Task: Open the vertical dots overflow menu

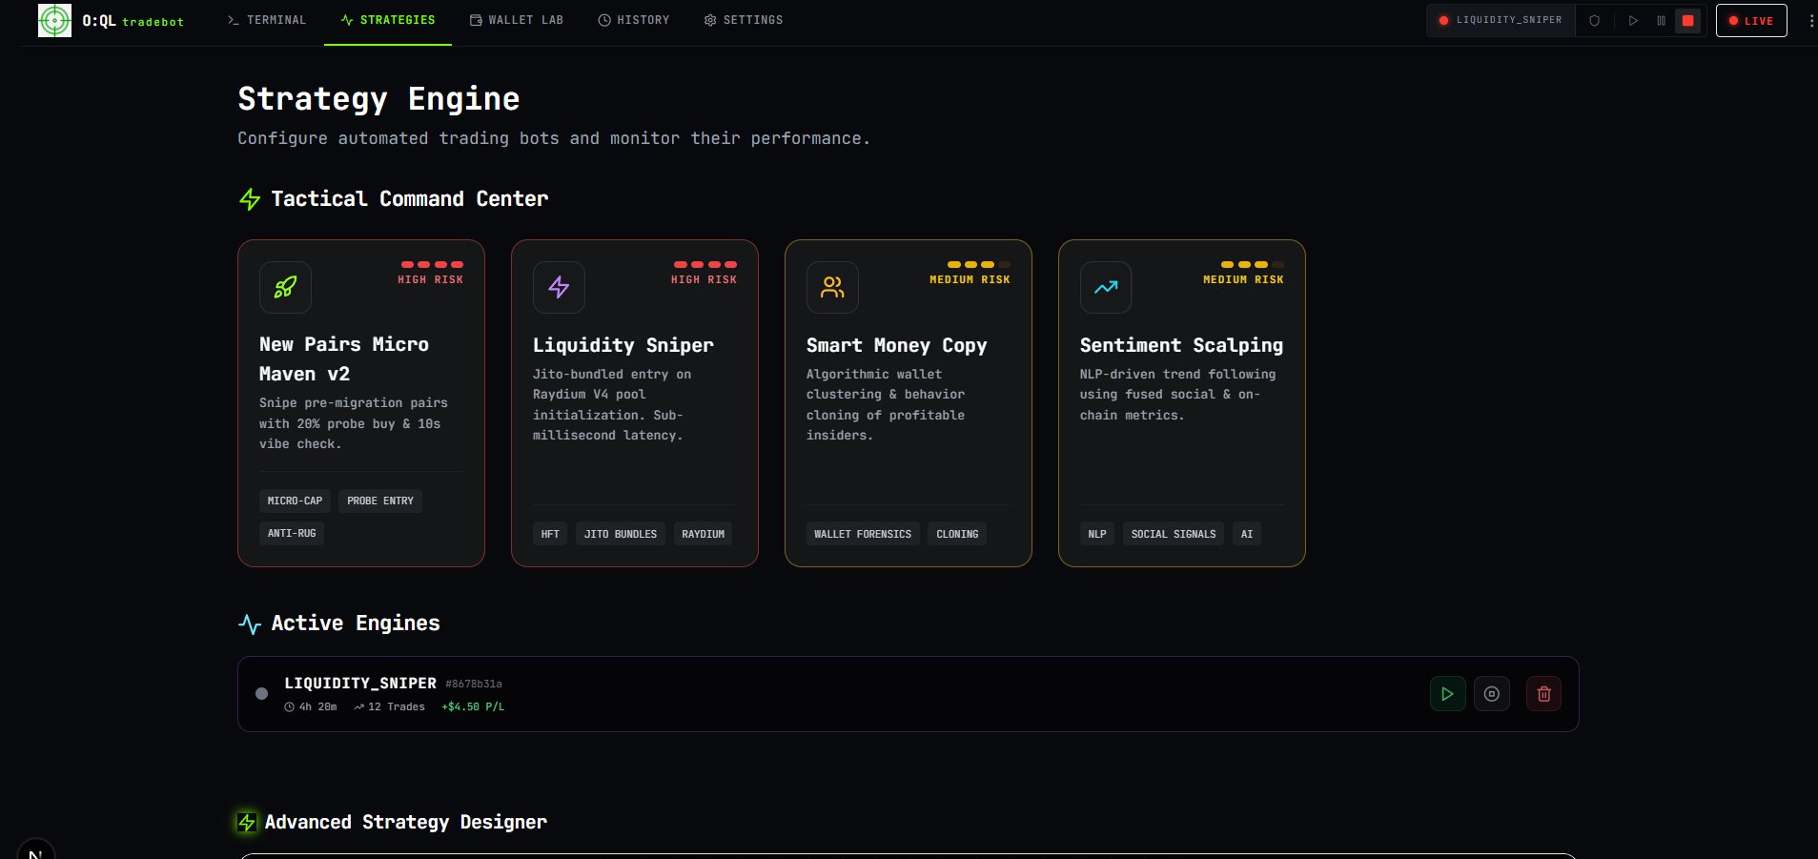Action: point(1810,20)
